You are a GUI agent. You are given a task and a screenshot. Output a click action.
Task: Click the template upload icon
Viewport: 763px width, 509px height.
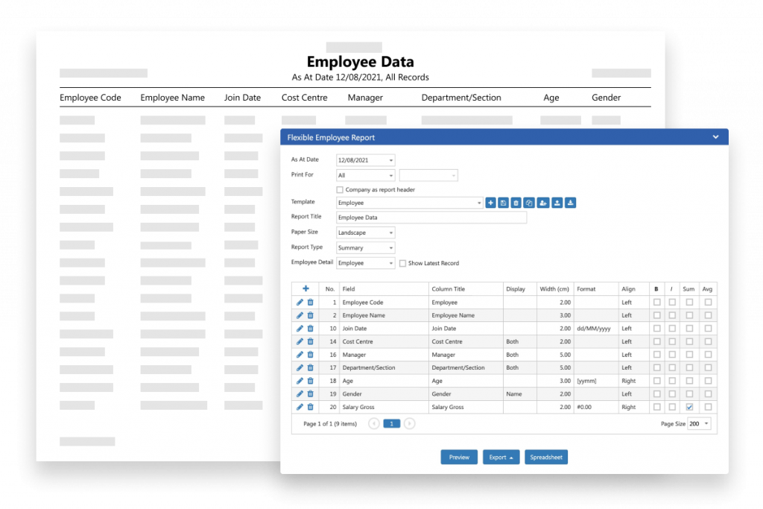pos(557,203)
